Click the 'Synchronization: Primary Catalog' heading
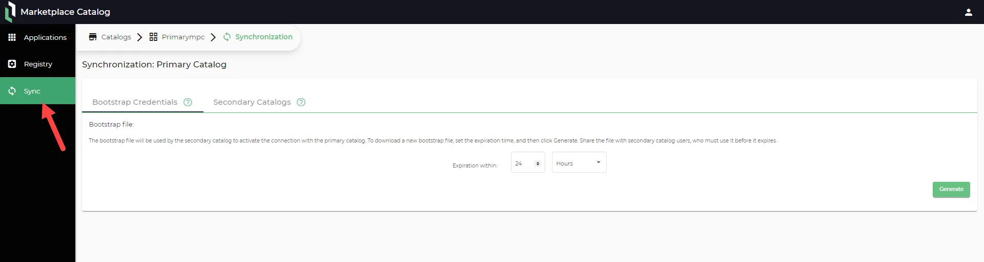984x262 pixels. point(154,64)
